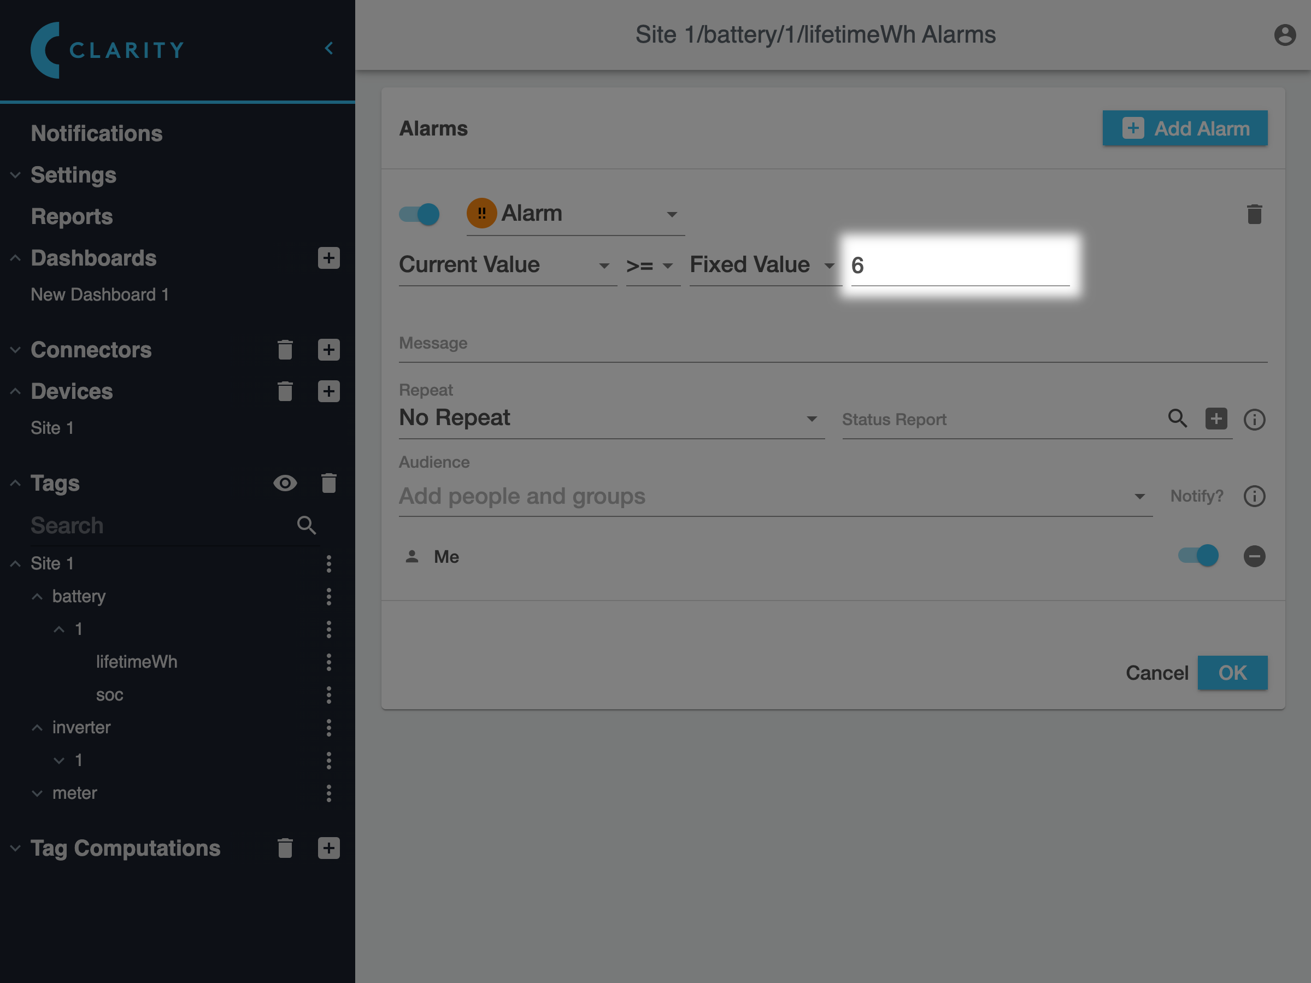The height and width of the screenshot is (983, 1311).
Task: Collapse the battery tree node
Action: click(x=37, y=596)
